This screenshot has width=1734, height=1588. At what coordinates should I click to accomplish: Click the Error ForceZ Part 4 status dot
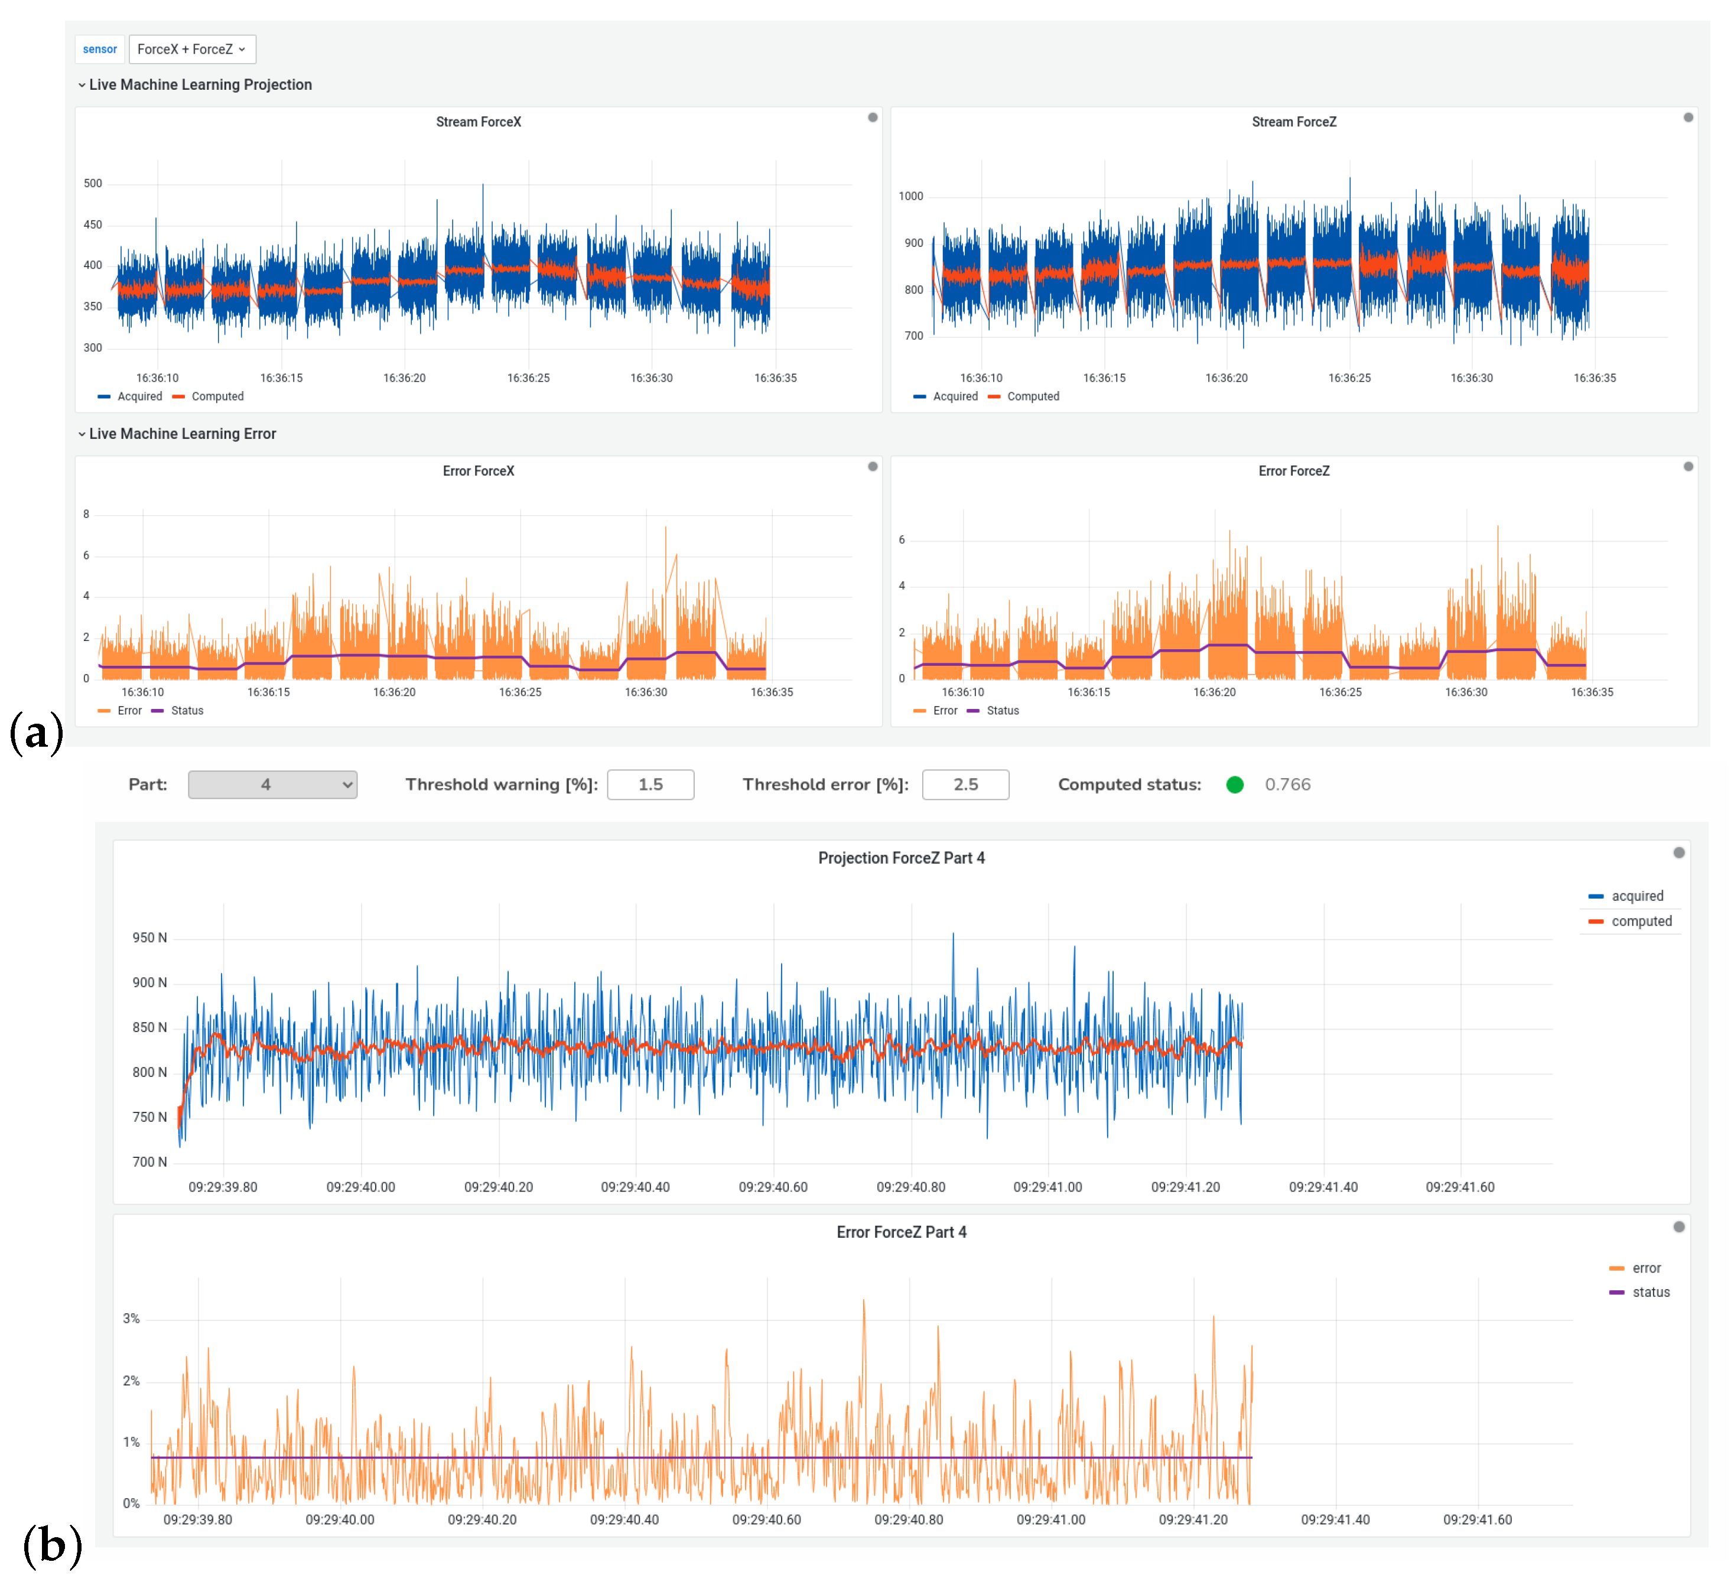(1678, 1226)
